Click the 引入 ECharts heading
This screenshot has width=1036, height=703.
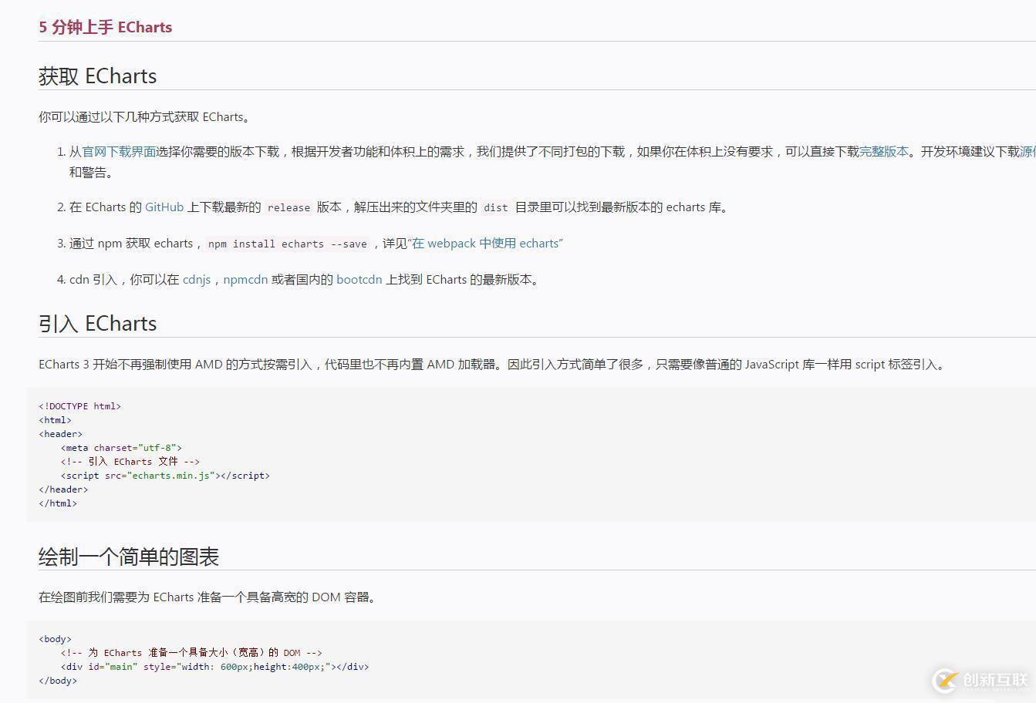pyautogui.click(x=98, y=323)
